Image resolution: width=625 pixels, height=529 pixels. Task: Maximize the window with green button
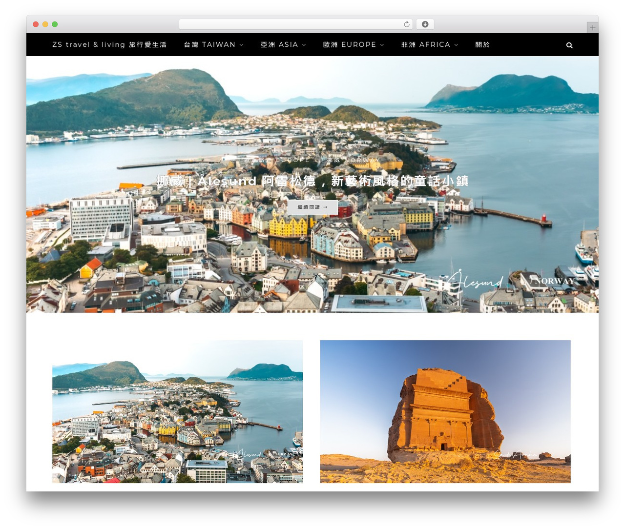[55, 24]
